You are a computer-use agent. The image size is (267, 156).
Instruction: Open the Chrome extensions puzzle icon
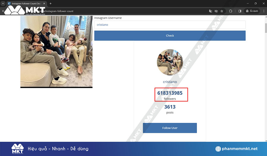231,11
